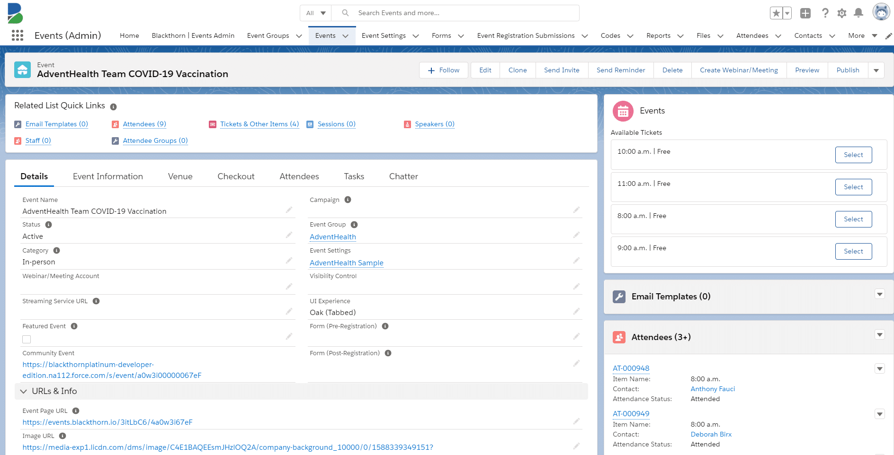The width and height of the screenshot is (894, 455).
Task: Open the Help question mark icon
Action: 825,13
